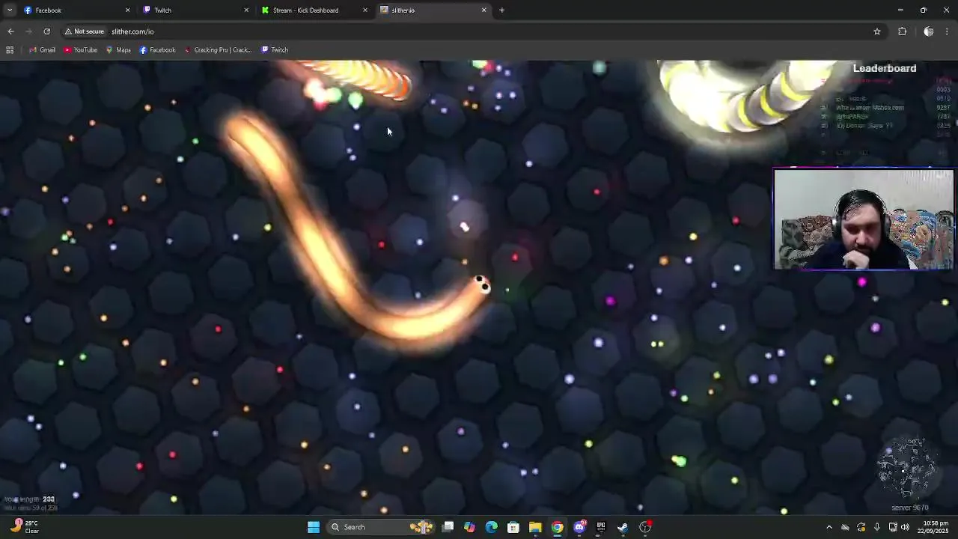The width and height of the screenshot is (958, 539).
Task: Open Microsoft Store from the taskbar
Action: 513,527
